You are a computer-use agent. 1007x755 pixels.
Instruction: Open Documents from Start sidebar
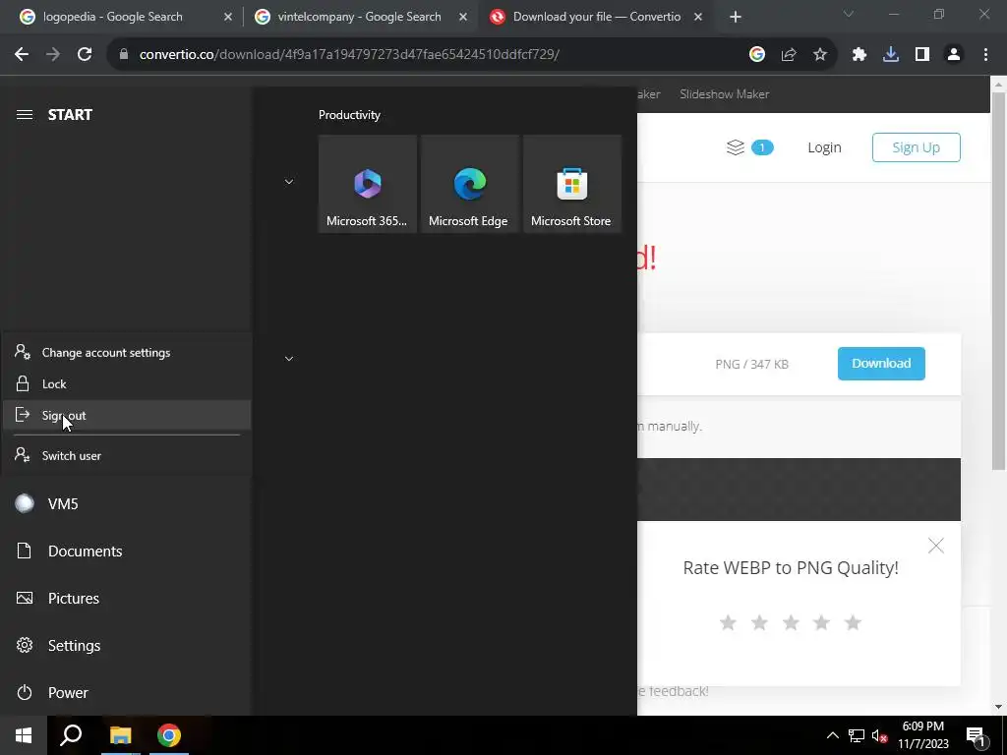126,551
